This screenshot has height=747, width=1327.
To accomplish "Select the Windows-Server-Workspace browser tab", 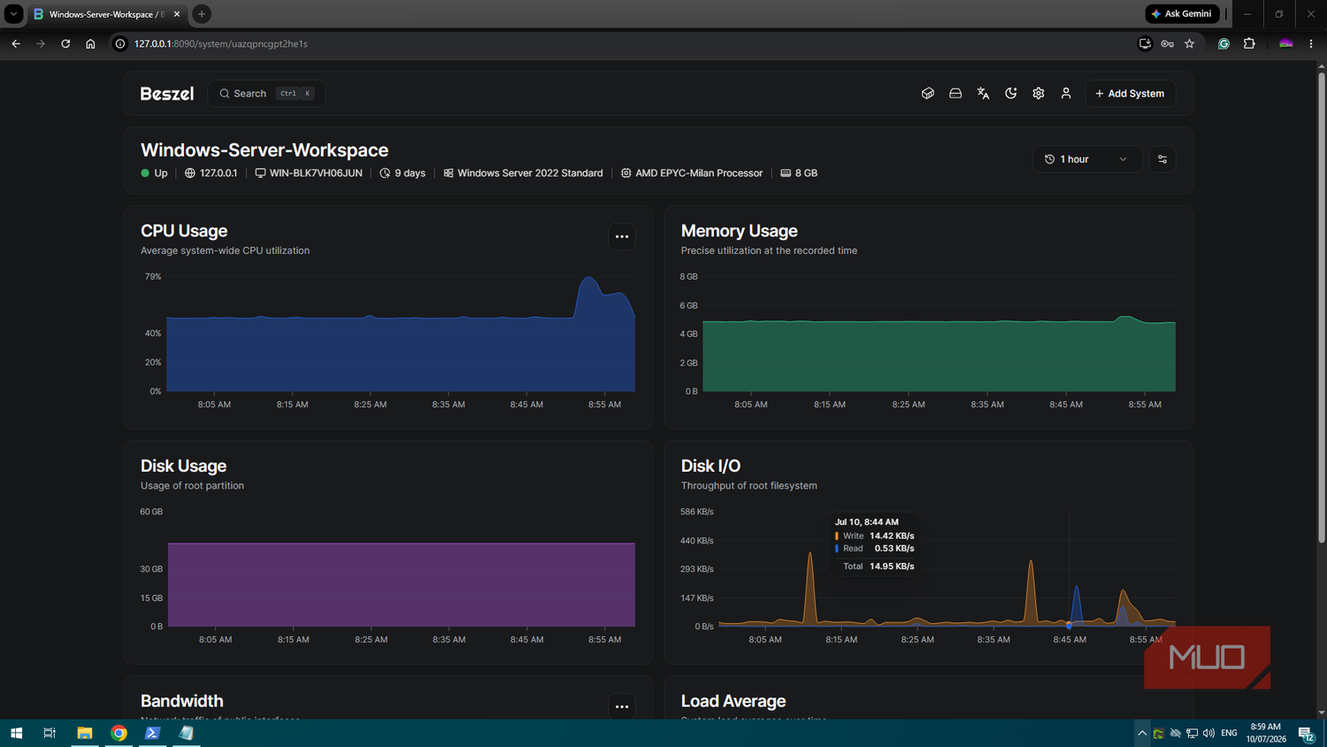I will coord(106,14).
